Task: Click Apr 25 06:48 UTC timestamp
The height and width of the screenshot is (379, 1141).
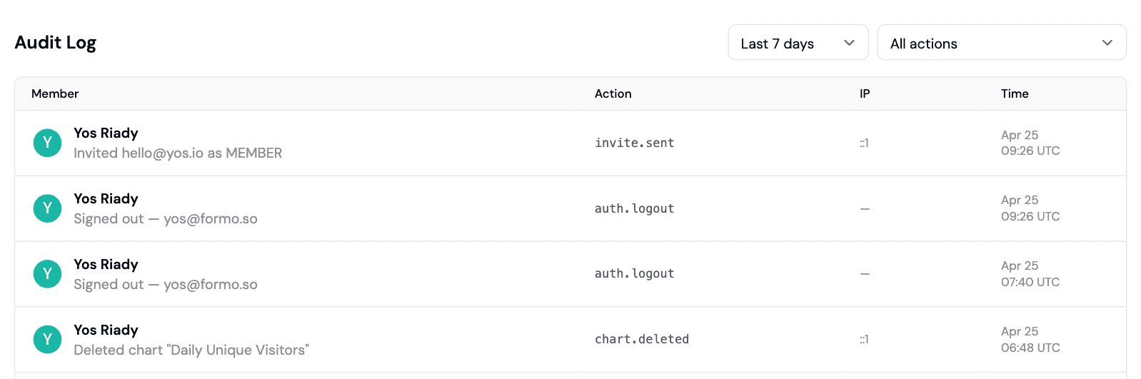Action: (1030, 340)
